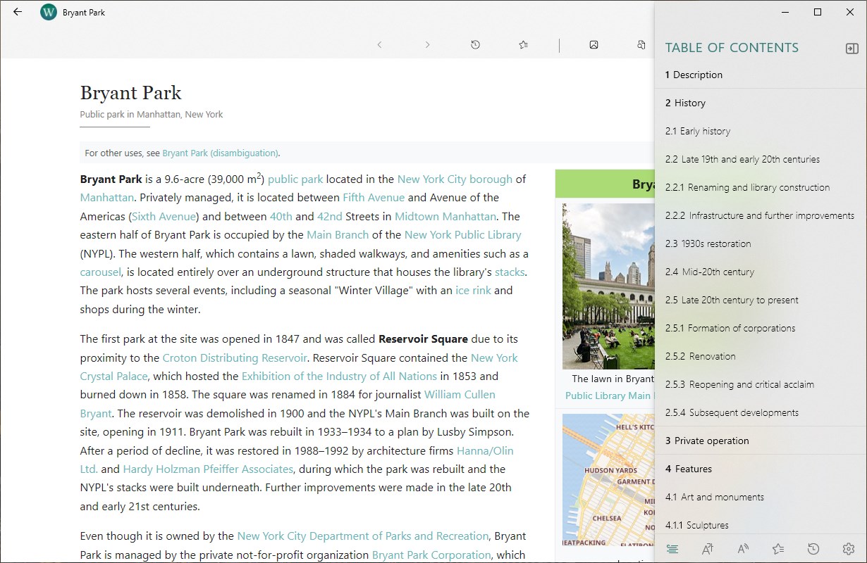Viewport: 867px width, 563px height.
Task: Select 2.4 Mid-20th century entry
Action: [761, 272]
